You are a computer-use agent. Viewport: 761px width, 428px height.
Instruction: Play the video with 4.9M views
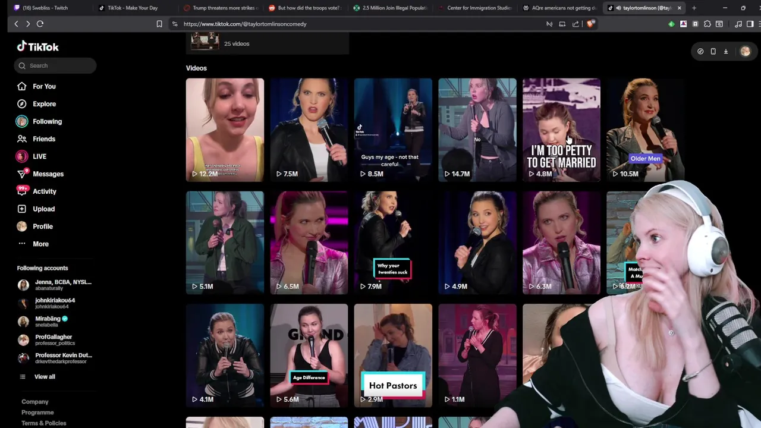477,243
